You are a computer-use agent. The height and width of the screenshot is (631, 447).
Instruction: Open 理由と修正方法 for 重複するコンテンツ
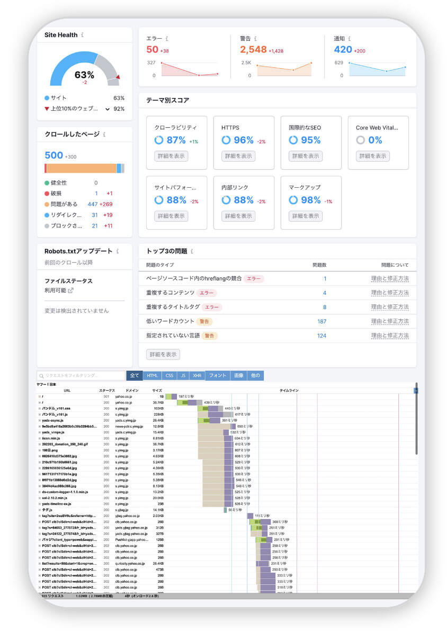(389, 293)
